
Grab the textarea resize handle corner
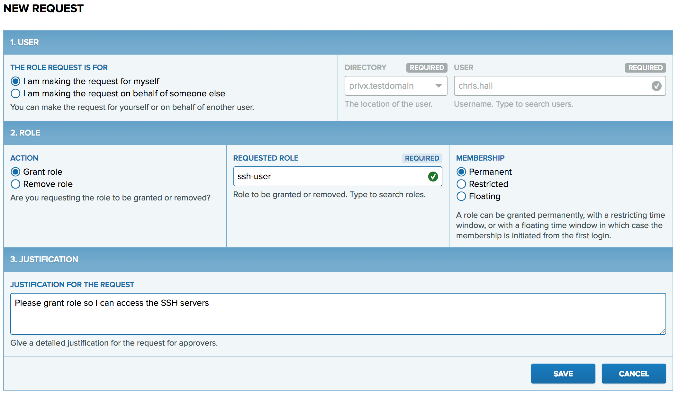tap(663, 331)
